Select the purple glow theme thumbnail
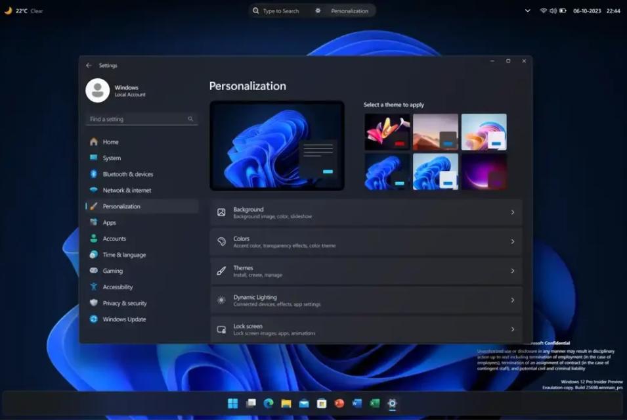This screenshot has width=627, height=420. pos(484,172)
